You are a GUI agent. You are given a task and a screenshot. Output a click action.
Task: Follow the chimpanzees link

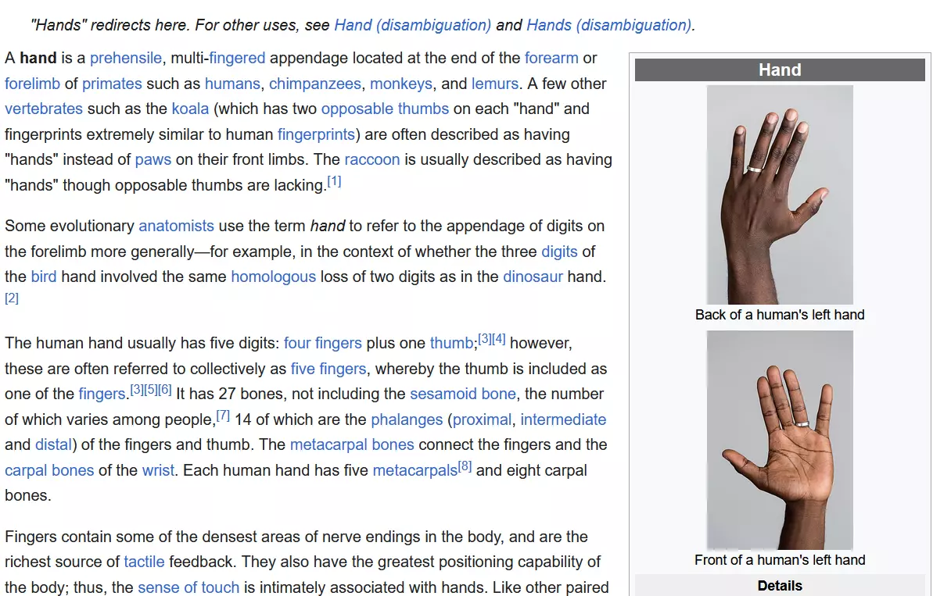(x=314, y=84)
